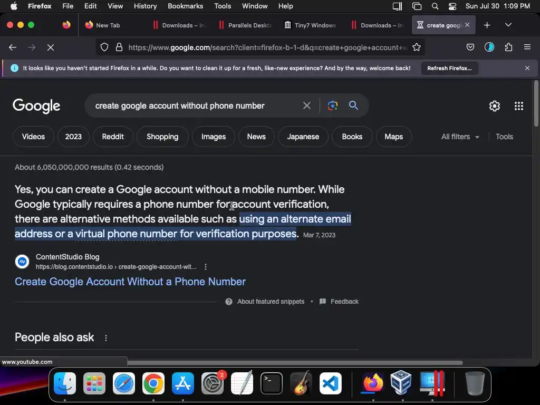540x405 pixels.
Task: Click the horizontal page scrollbar
Action: click(x=295, y=362)
